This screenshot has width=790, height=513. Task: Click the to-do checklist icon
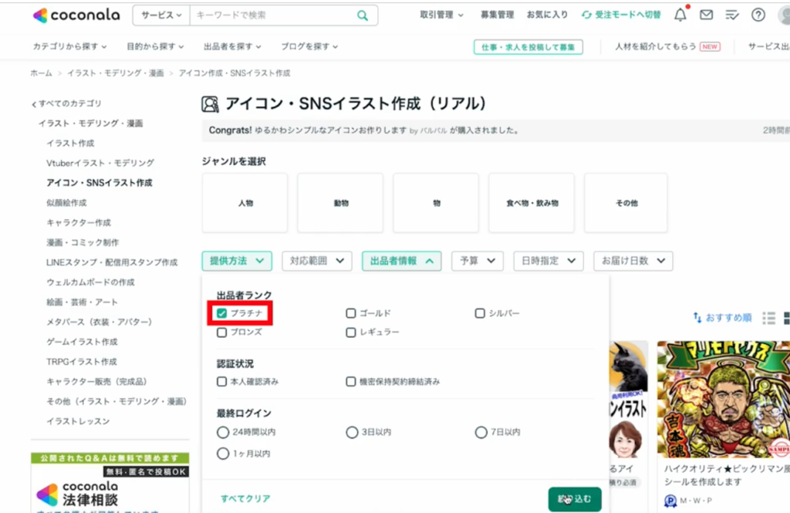click(731, 15)
